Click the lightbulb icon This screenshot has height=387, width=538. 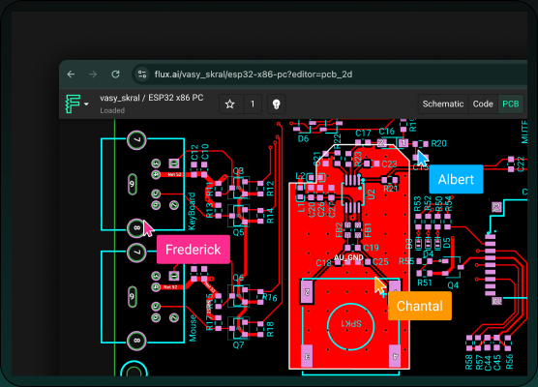[x=276, y=104]
